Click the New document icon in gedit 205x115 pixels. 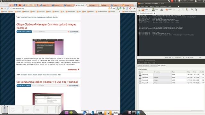click(x=139, y=10)
